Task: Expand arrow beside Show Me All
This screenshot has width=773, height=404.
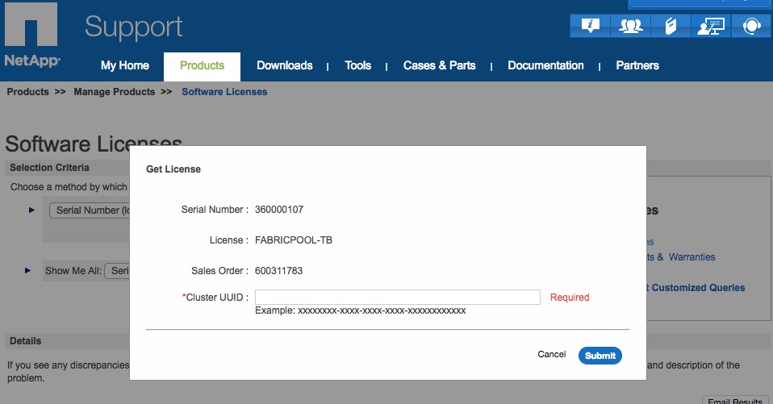Action: click(x=28, y=270)
